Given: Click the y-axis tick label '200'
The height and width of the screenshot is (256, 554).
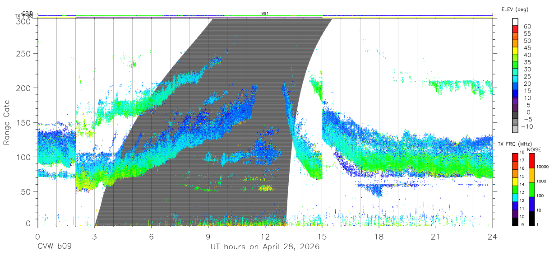Looking at the screenshot, I should [x=23, y=88].
